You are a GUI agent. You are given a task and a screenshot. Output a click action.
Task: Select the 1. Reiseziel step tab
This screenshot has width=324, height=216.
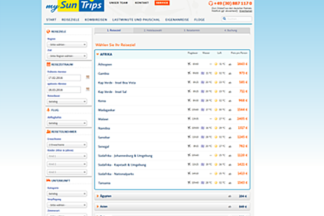point(114,30)
